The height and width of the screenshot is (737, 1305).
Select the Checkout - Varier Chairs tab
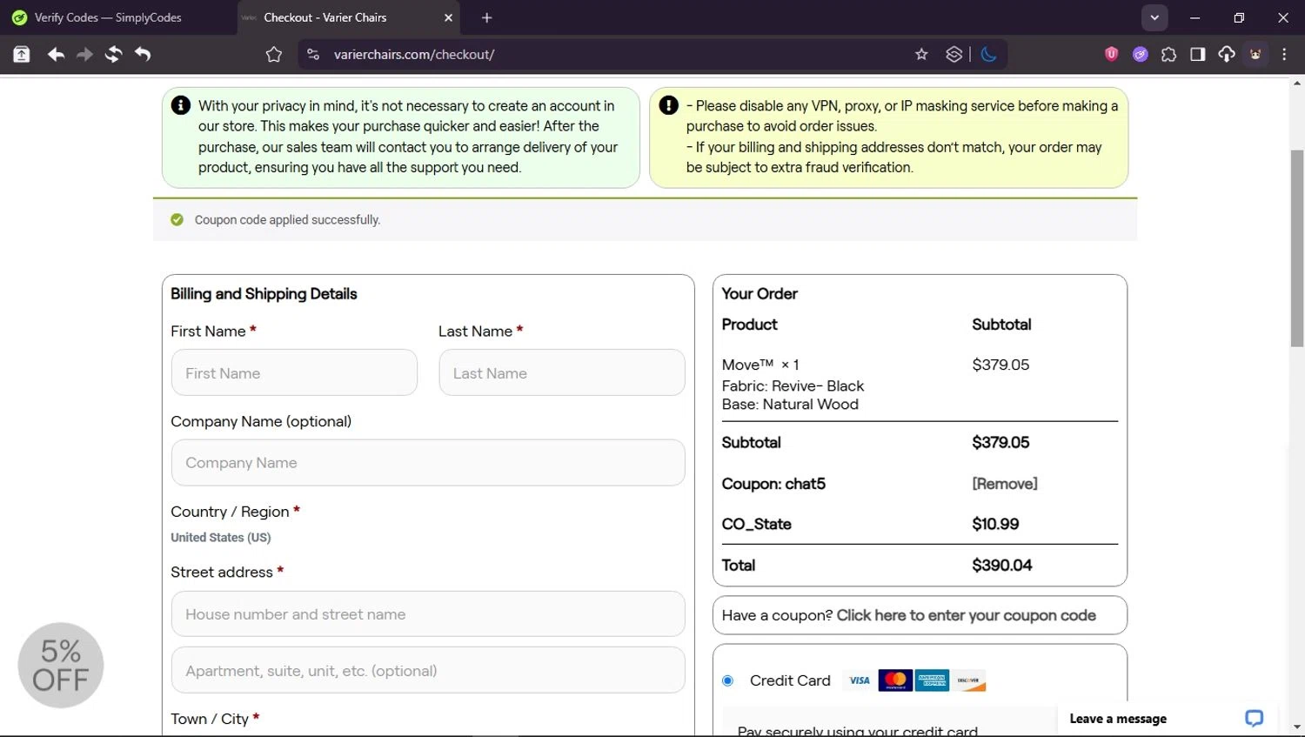pyautogui.click(x=348, y=17)
